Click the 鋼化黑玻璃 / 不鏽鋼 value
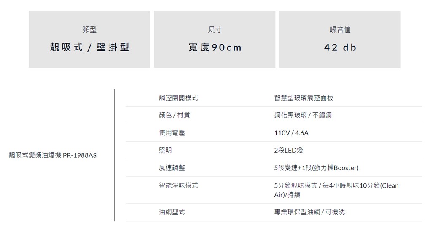 303,115
